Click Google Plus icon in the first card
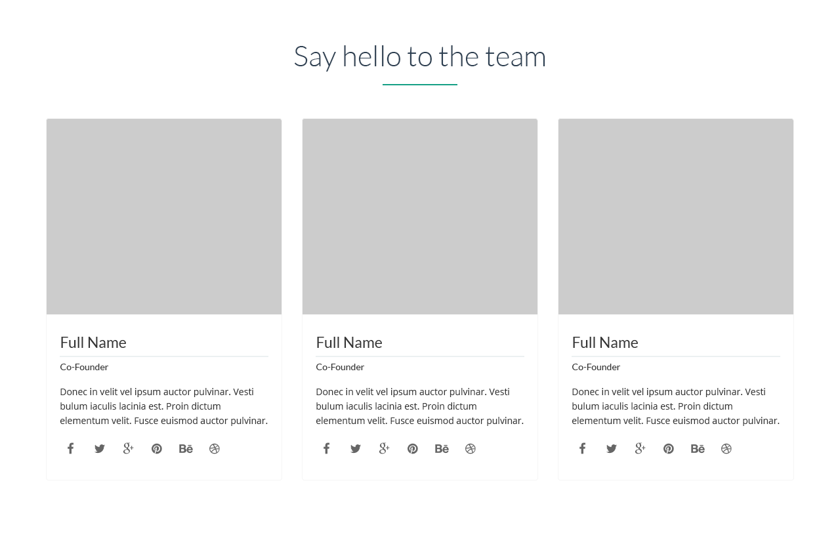The height and width of the screenshot is (533, 840). [128, 448]
